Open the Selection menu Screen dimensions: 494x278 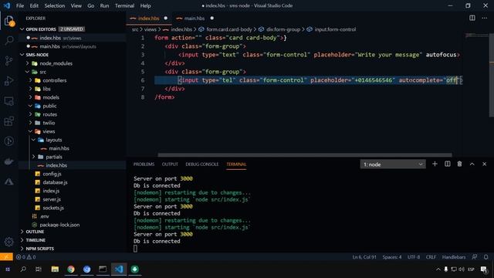coord(55,5)
